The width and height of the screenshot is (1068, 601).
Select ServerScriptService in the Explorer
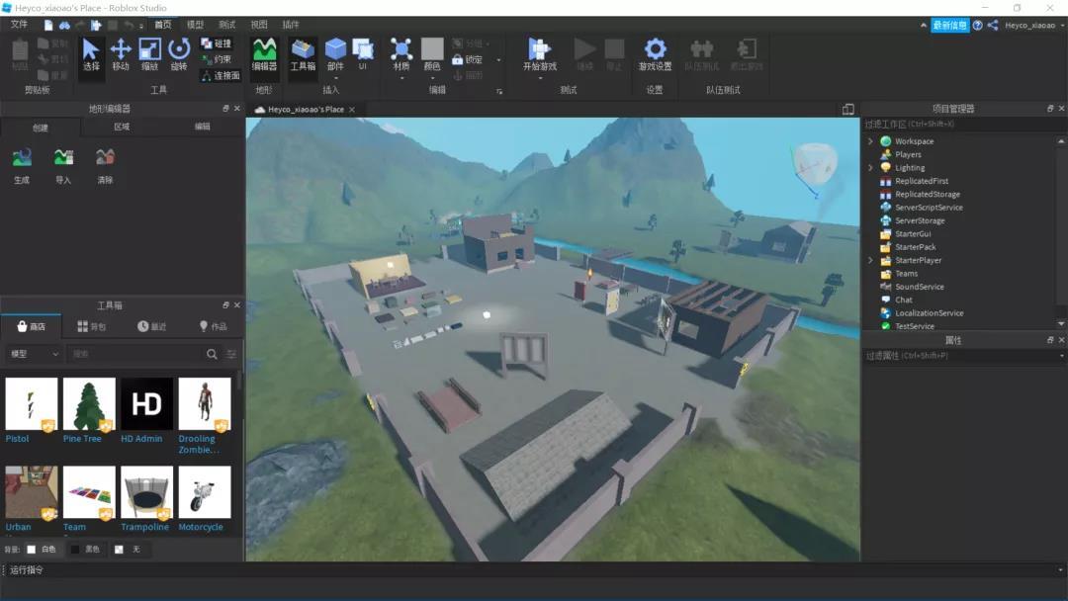pyautogui.click(x=929, y=208)
